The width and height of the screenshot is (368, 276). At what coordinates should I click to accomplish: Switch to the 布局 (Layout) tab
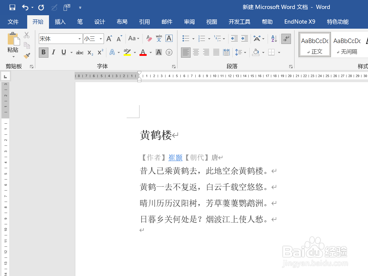[122, 22]
